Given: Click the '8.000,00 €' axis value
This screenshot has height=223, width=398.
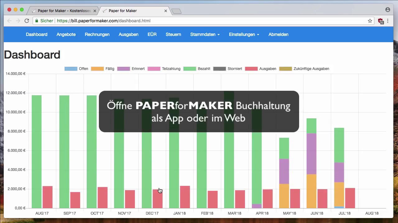Looking at the screenshot, I should click(x=16, y=131).
